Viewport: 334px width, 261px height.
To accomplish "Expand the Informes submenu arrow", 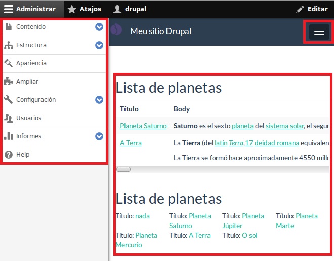I will pos(99,136).
